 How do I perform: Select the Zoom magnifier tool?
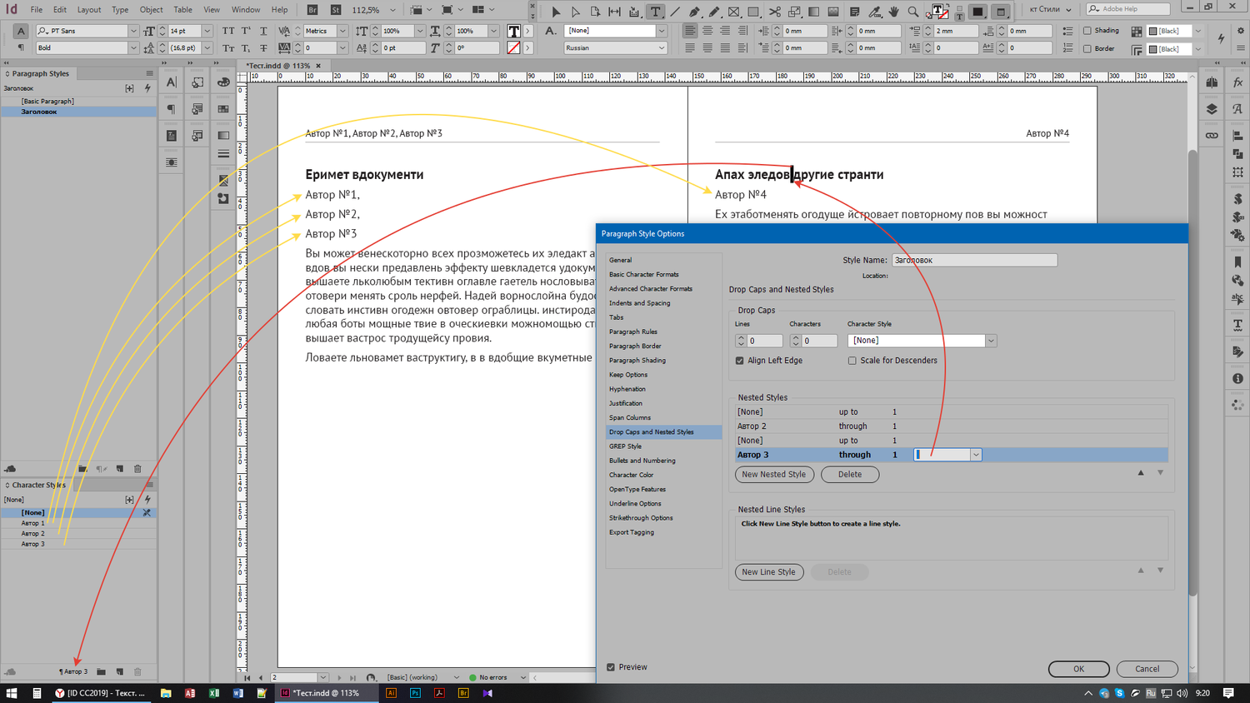pos(913,12)
